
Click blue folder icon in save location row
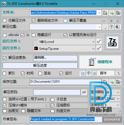(118, 82)
